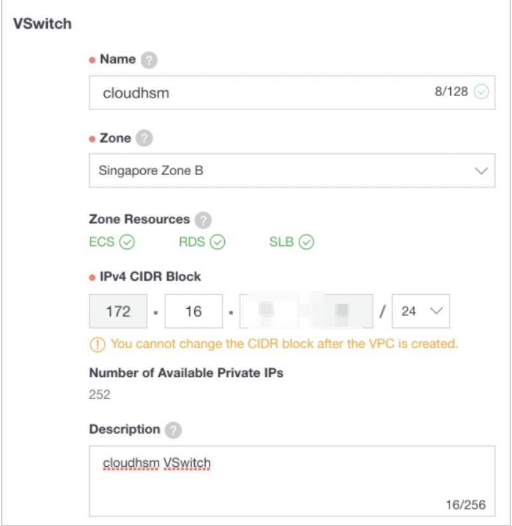Click the Zone Resources help icon

(x=203, y=220)
